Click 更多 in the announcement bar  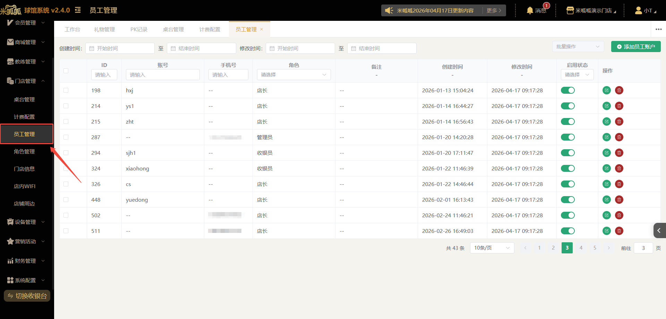click(x=494, y=10)
